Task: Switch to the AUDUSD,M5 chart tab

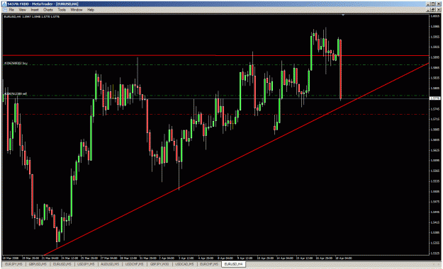Action: tap(110, 264)
